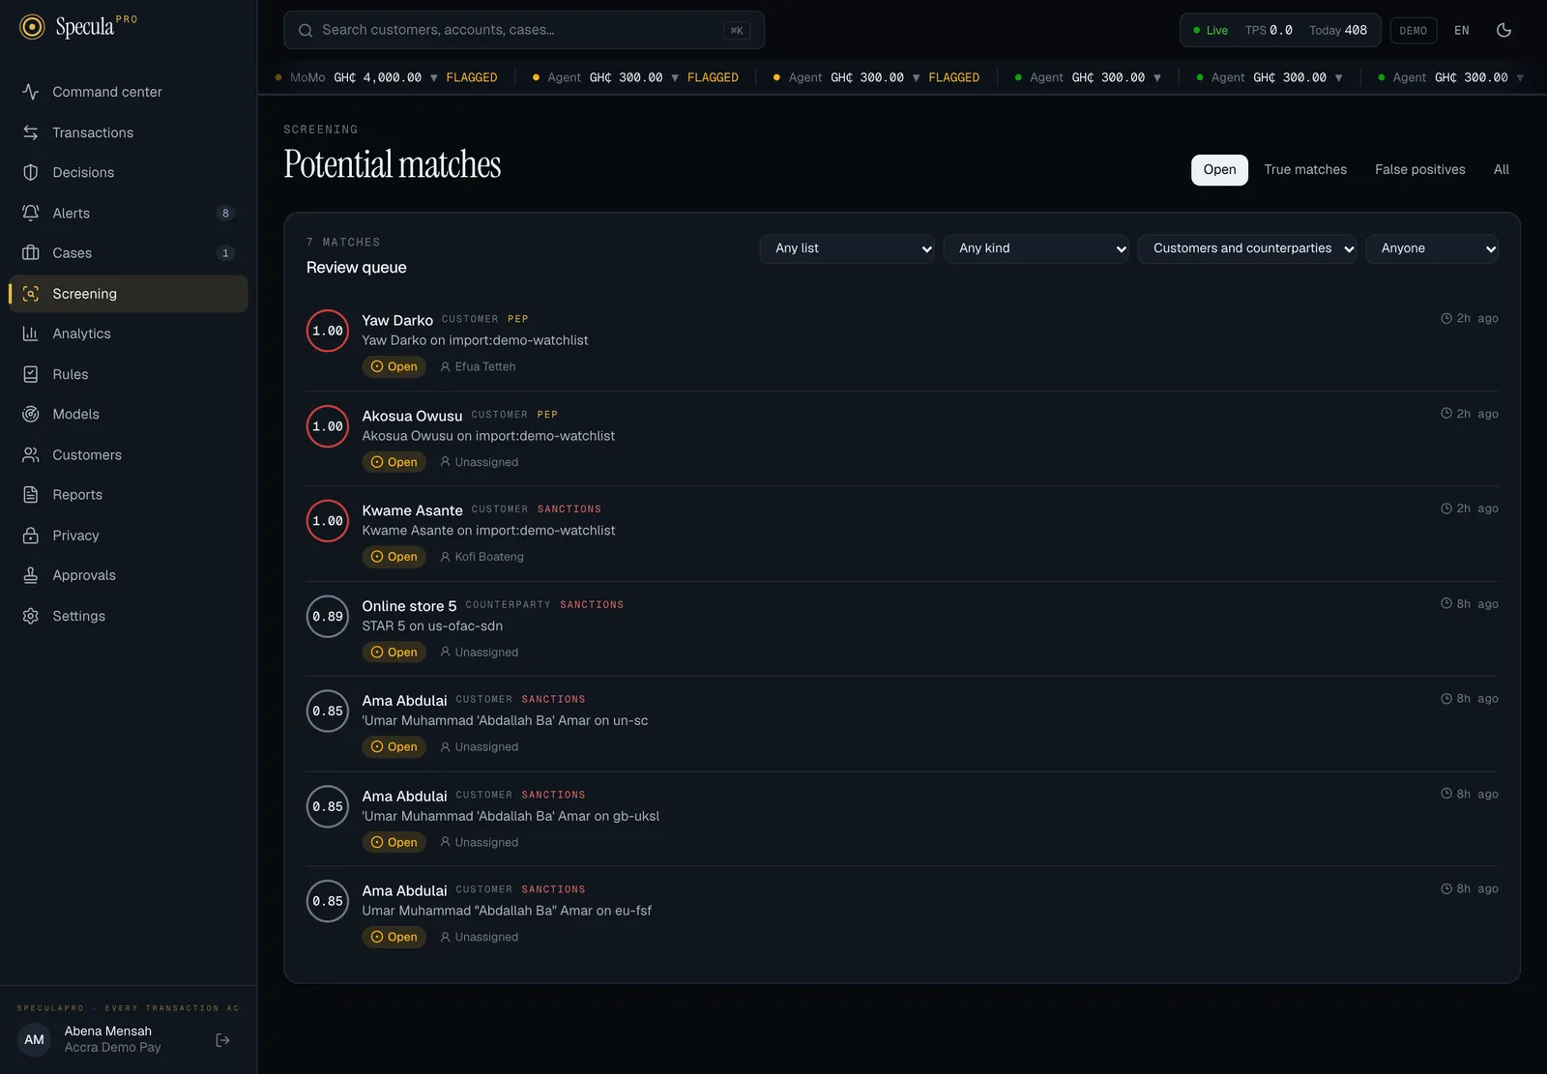Switch to the All tab

(1501, 169)
